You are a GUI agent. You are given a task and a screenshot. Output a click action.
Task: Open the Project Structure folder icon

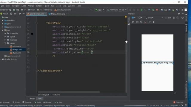pyautogui.click(x=162, y=10)
